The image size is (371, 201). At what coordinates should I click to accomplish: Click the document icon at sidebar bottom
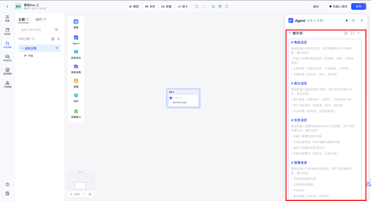click(7, 193)
